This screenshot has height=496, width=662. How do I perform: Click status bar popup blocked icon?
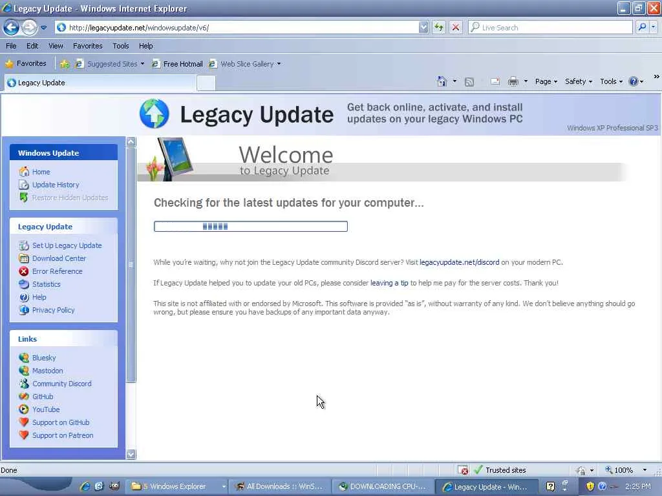[x=463, y=470]
